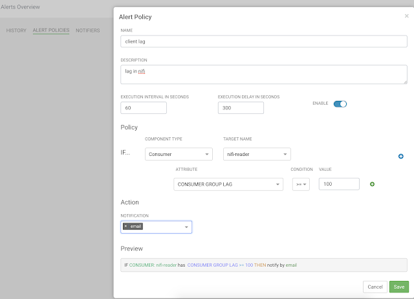
Task: Close the Alert Policy dialog with X
Action: [406, 16]
